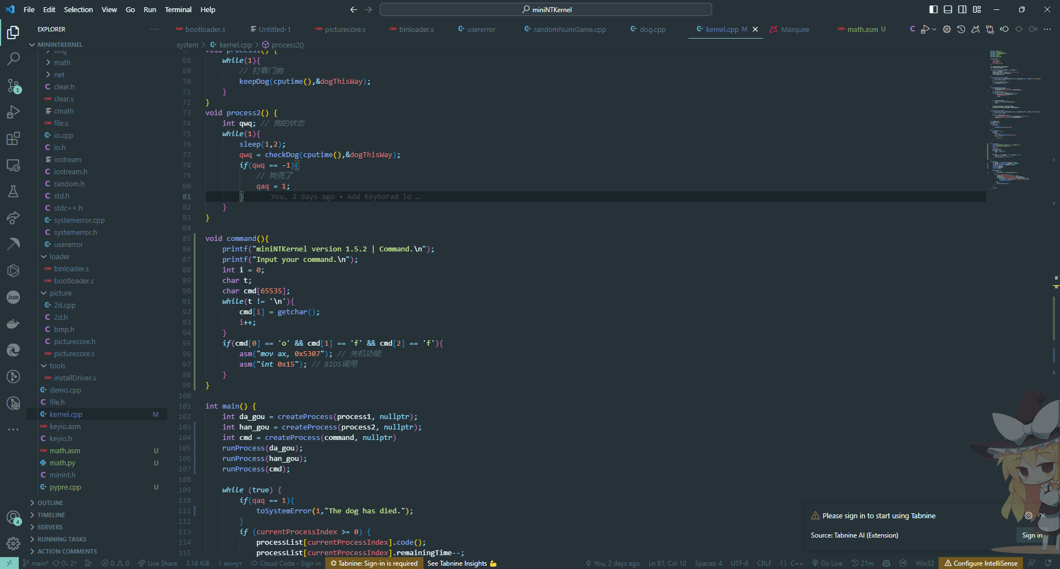Open the Source Control view

click(x=13, y=85)
